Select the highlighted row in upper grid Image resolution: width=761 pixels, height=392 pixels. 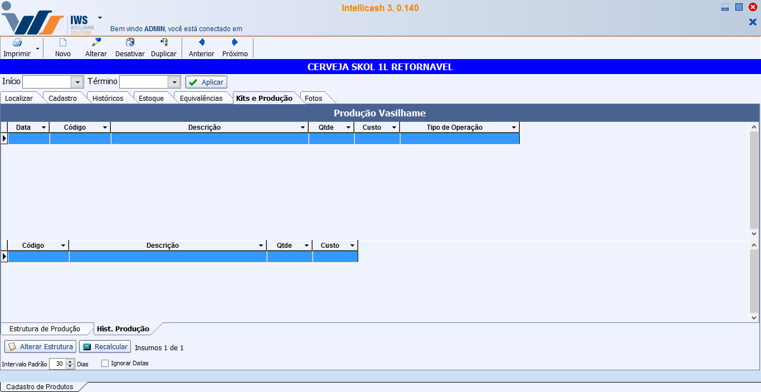click(x=264, y=139)
